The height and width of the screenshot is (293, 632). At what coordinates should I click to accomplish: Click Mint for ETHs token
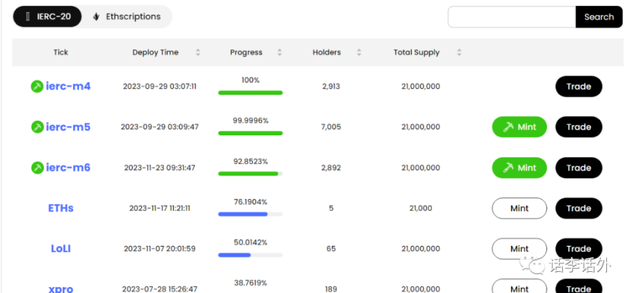tap(519, 208)
